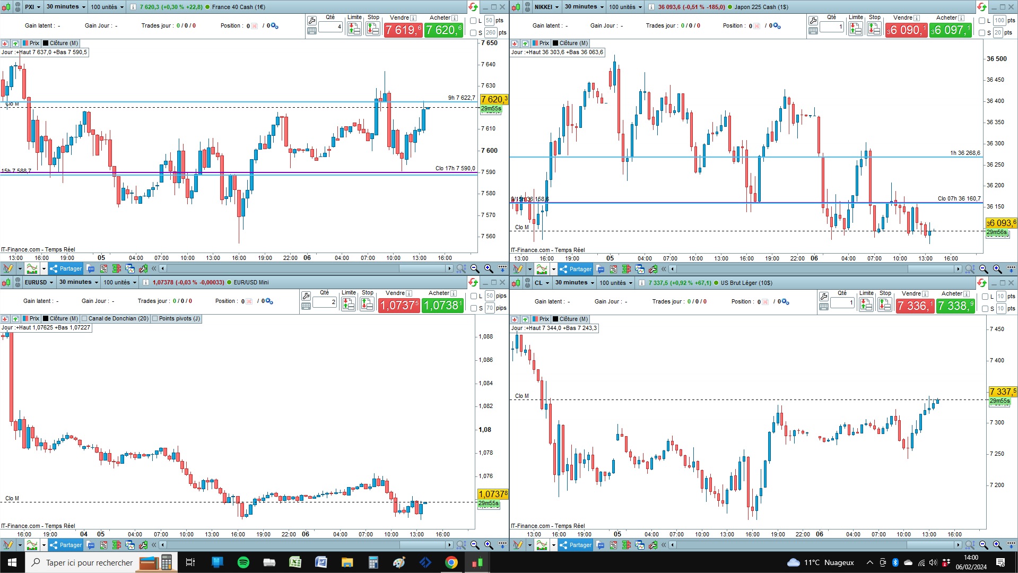Open the PXI 30 minutes timeframe dropdown
The width and height of the screenshot is (1018, 573).
coord(66,7)
